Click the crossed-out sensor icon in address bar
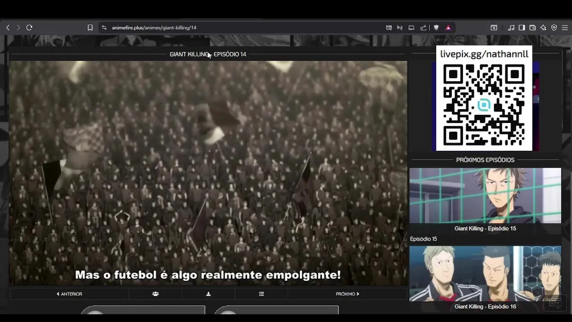572x322 pixels. 400,28
